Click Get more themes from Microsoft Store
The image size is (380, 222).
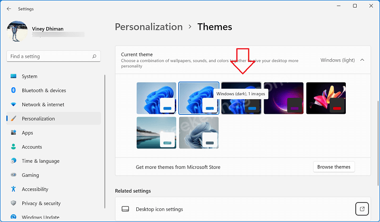tap(178, 167)
